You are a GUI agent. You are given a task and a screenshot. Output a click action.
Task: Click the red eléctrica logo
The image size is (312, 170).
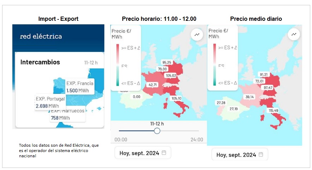41,36
